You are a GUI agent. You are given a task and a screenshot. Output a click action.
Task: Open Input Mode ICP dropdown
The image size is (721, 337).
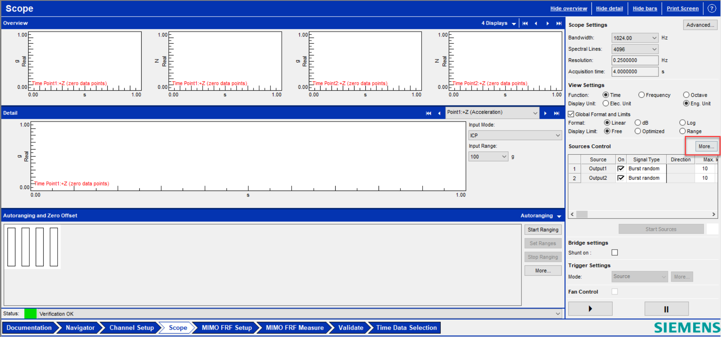point(515,135)
